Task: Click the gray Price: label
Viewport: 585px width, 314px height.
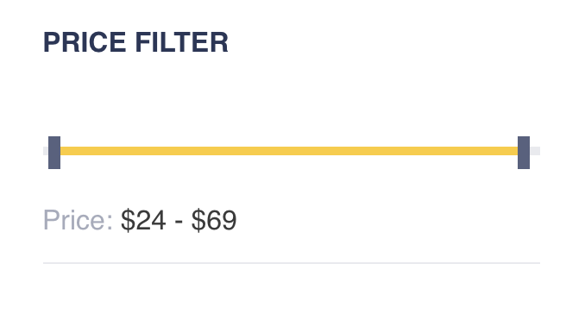Action: click(78, 220)
